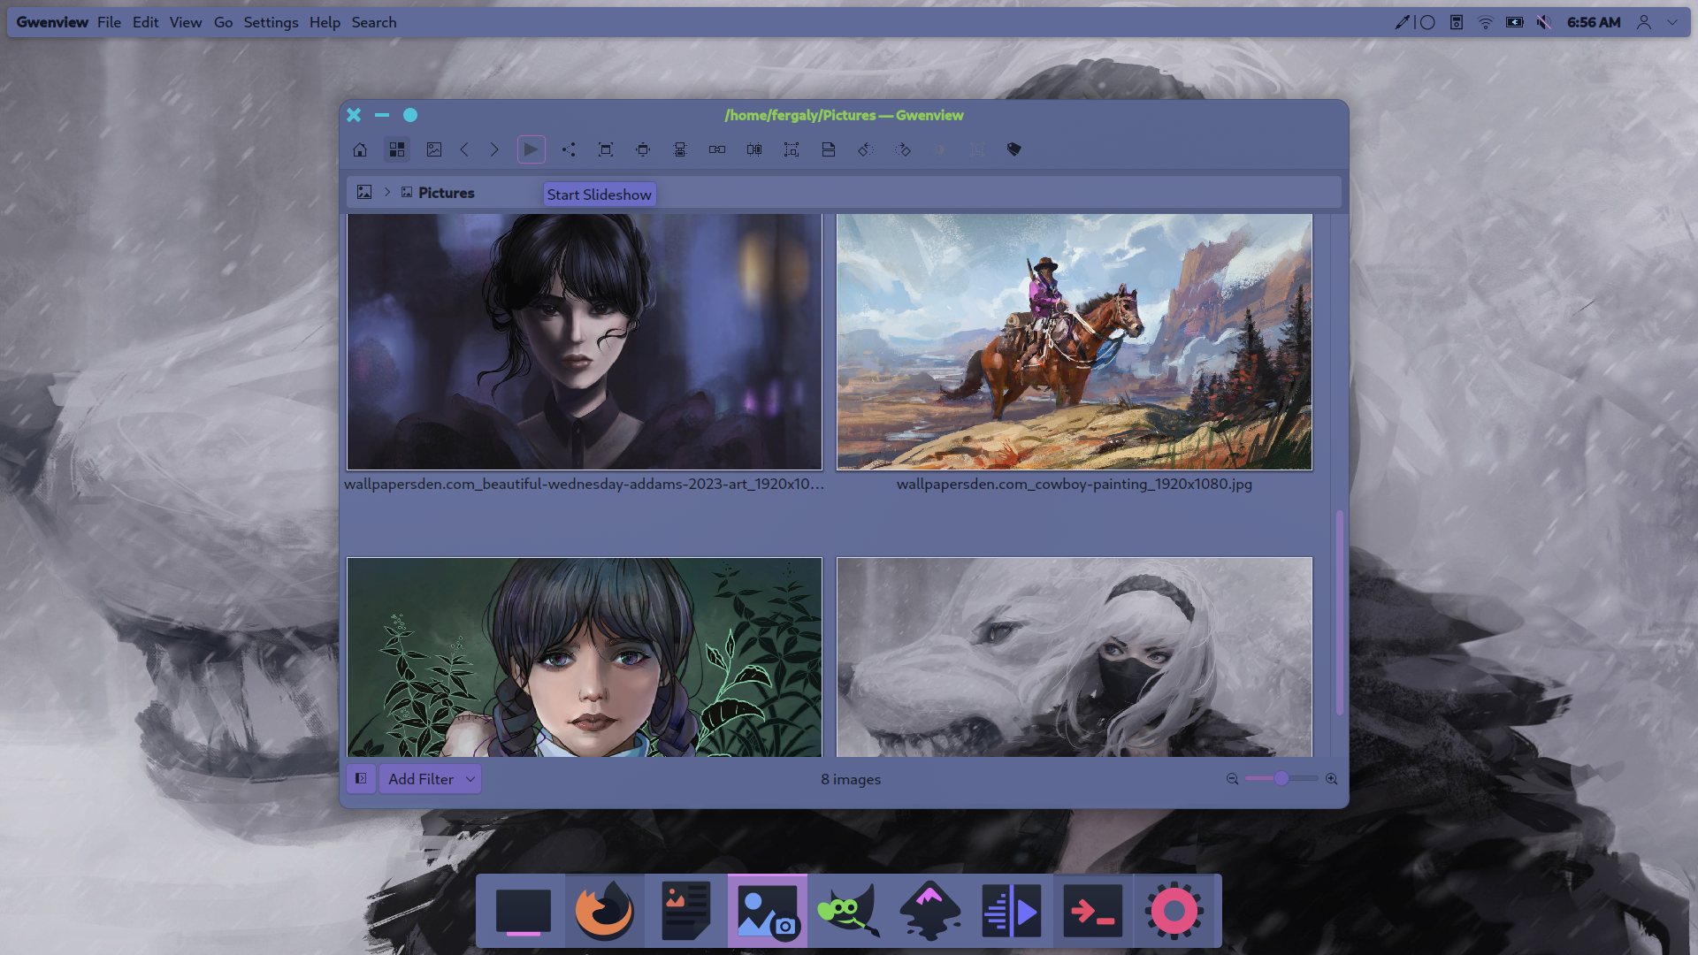Click the 6:56 AM clock
This screenshot has height=955, width=1698.
pyautogui.click(x=1594, y=22)
